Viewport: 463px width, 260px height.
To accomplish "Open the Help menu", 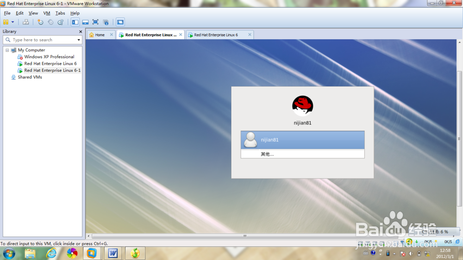I will [75, 13].
